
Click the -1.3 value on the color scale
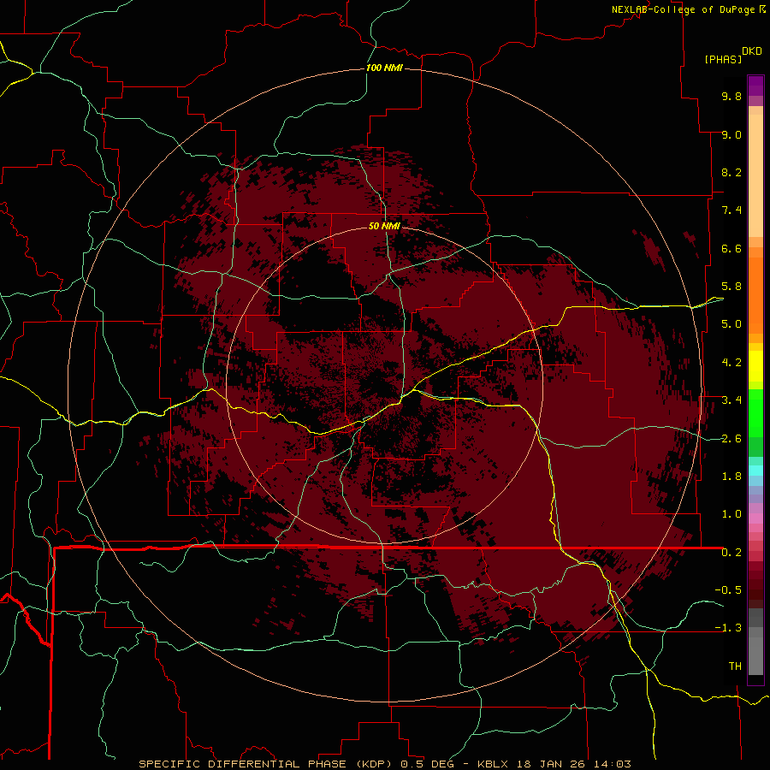tap(728, 628)
